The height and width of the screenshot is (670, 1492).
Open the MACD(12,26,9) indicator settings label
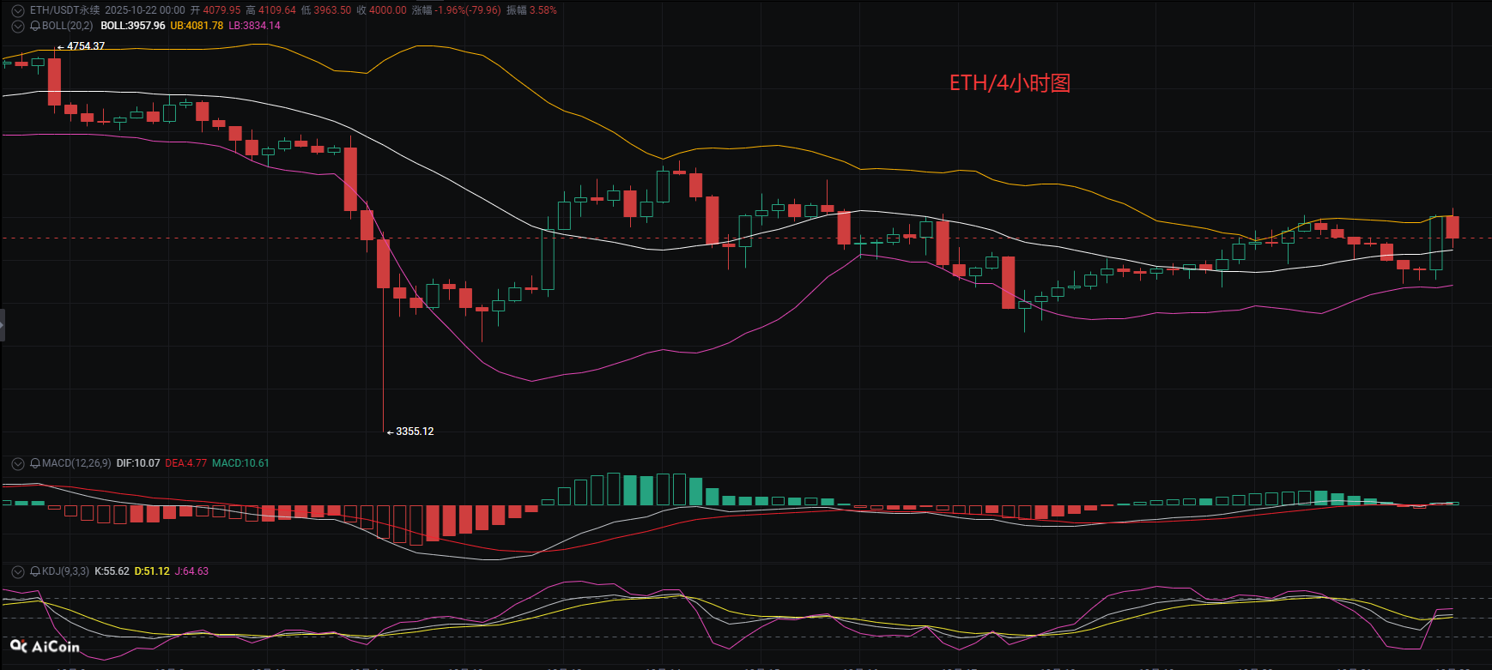[76, 463]
